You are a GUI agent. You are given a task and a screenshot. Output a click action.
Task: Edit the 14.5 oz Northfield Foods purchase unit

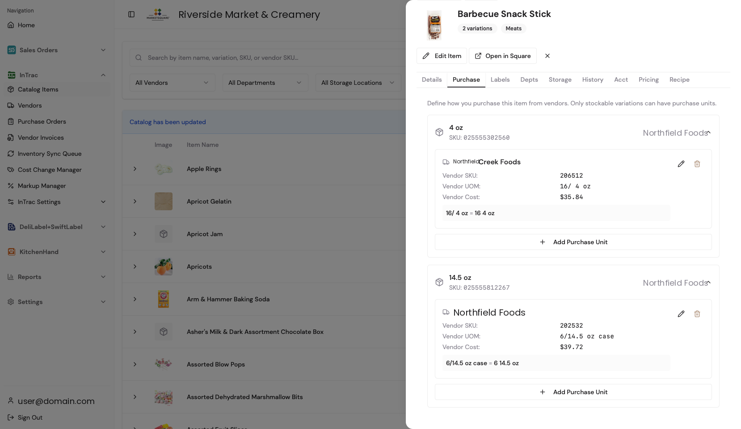click(x=681, y=314)
